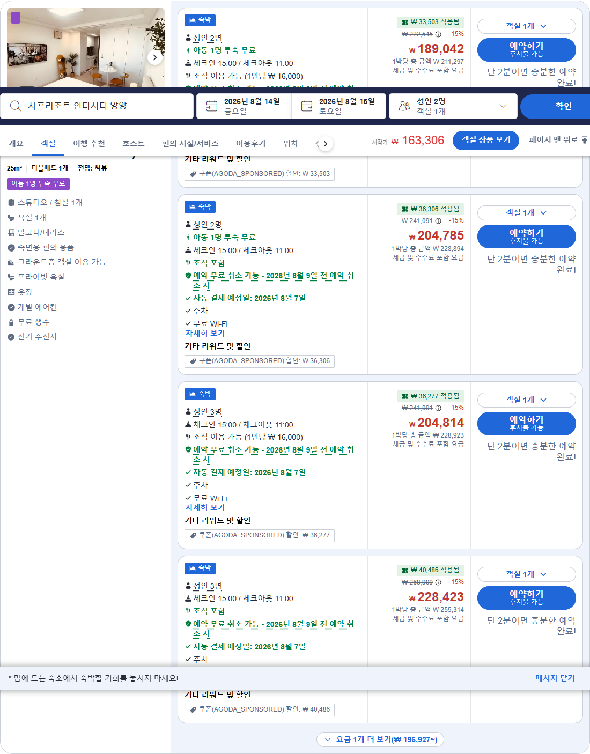The image size is (590, 754).
Task: Open check-out date 2026년 8월 15일
Action: tap(339, 106)
